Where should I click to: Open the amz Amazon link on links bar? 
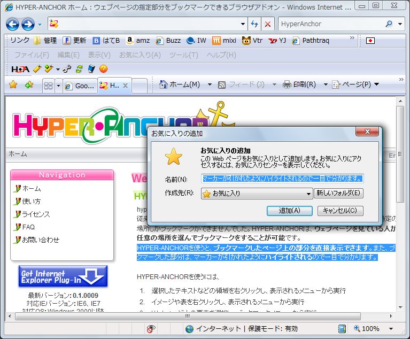point(137,40)
